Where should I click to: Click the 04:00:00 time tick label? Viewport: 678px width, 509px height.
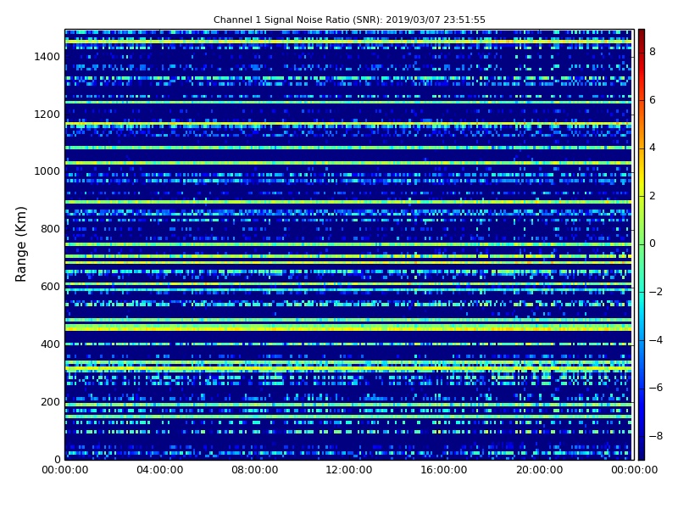(x=160, y=470)
